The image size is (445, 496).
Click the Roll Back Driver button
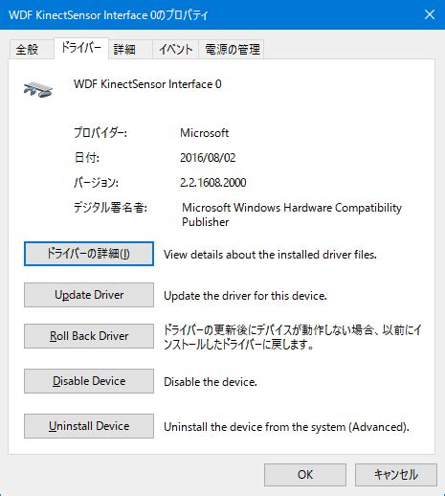click(89, 336)
